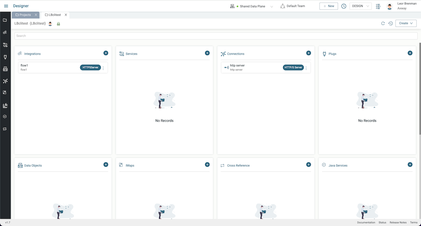This screenshot has height=226, width=421.
Task: Open Plugs from the left sidebar
Action: pos(5,57)
